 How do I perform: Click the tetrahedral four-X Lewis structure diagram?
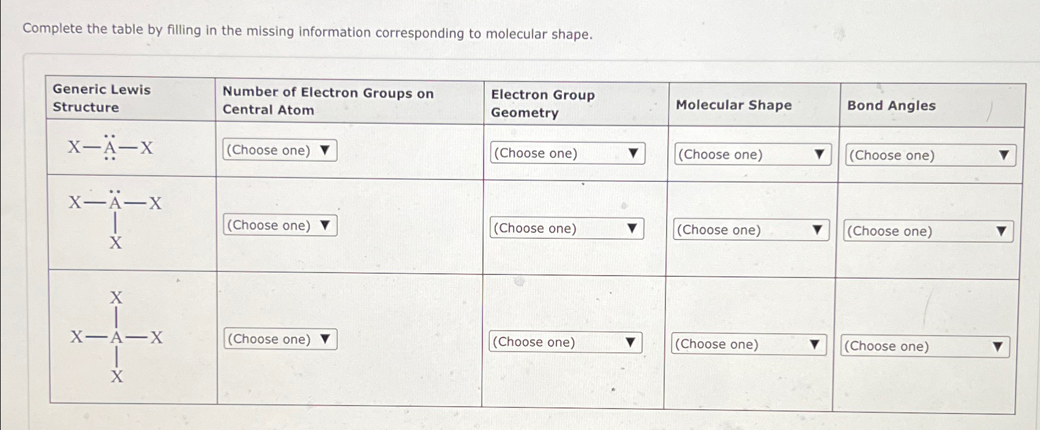tap(116, 337)
